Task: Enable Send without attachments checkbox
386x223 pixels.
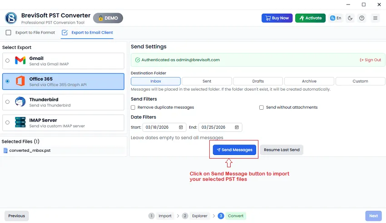Action: click(x=262, y=107)
